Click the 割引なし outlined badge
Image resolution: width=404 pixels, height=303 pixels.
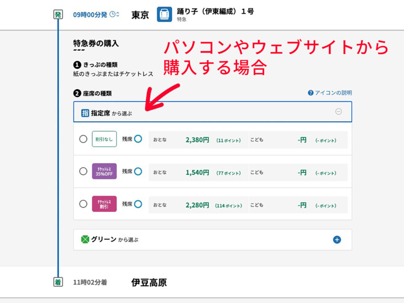[104, 139]
